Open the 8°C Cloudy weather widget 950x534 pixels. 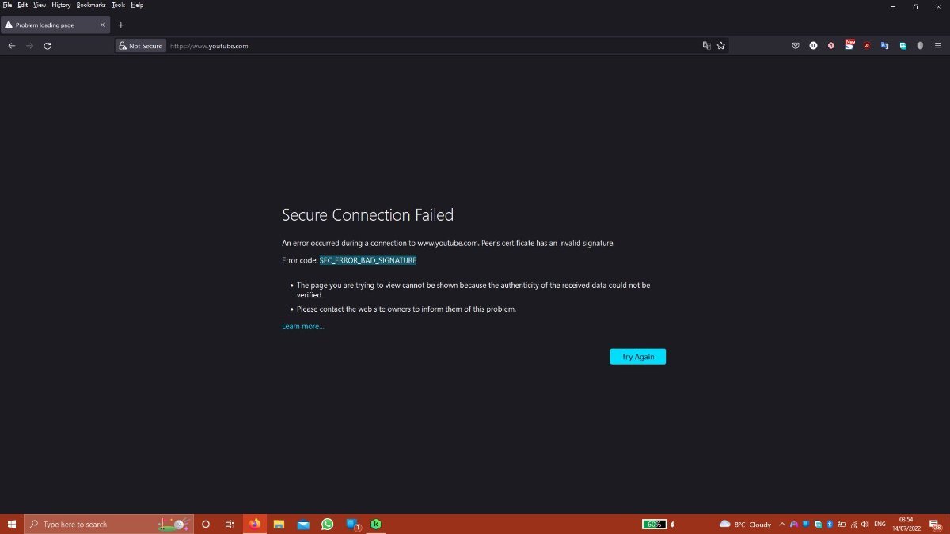click(745, 524)
